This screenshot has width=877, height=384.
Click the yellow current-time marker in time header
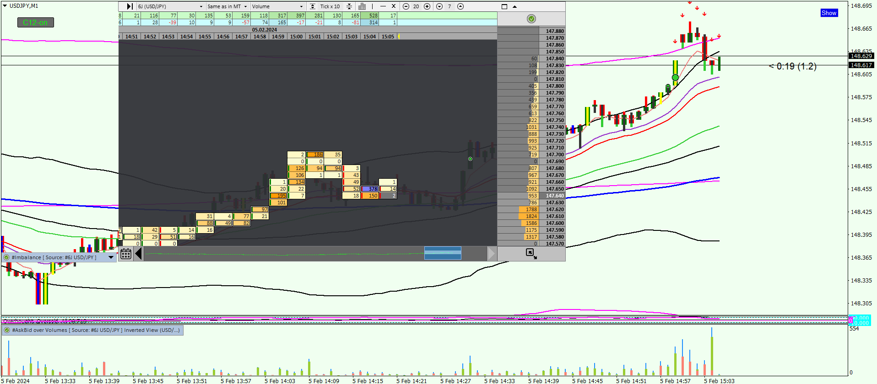(x=399, y=37)
